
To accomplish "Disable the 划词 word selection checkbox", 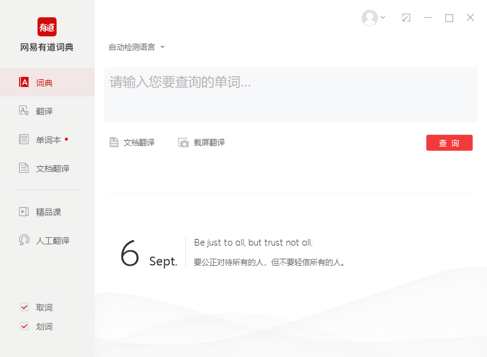I will [24, 326].
